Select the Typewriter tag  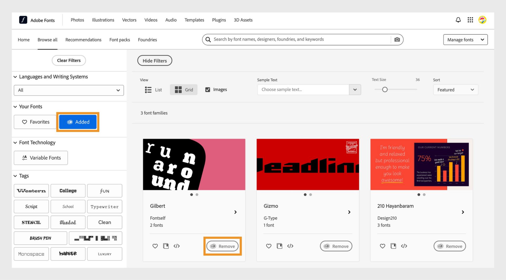click(104, 206)
